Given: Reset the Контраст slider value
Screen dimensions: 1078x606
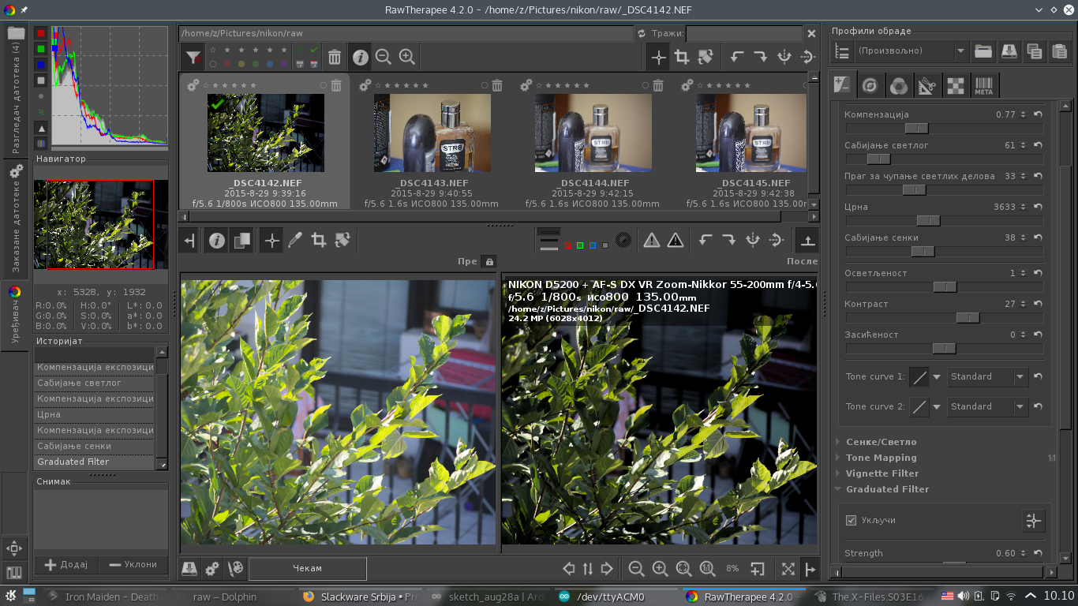Looking at the screenshot, I should pyautogui.click(x=1038, y=305).
